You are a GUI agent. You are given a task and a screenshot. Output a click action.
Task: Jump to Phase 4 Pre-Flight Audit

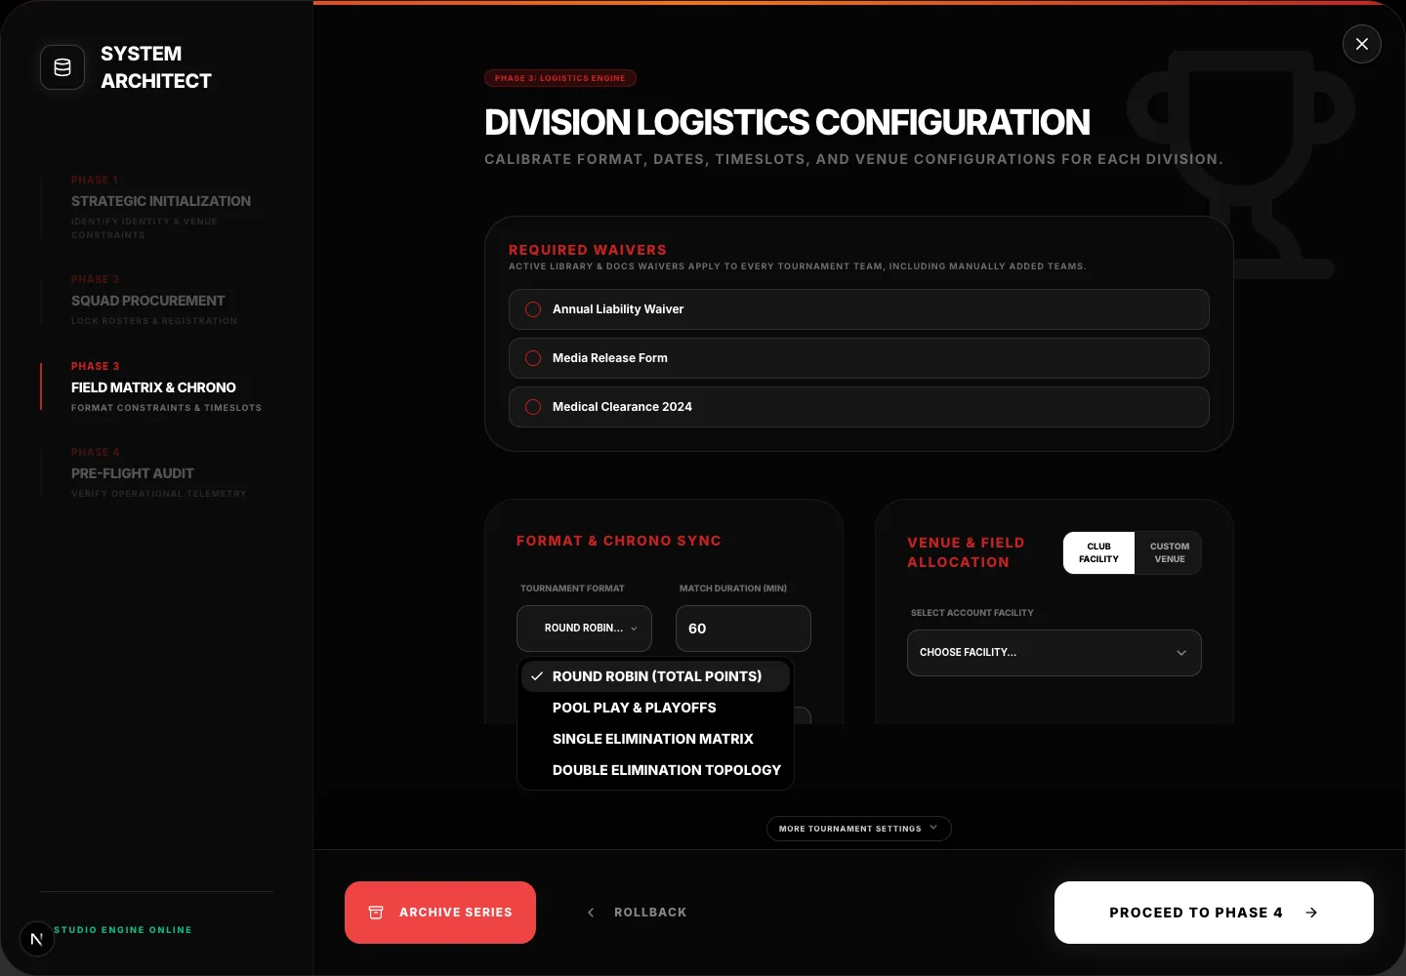pos(158,472)
